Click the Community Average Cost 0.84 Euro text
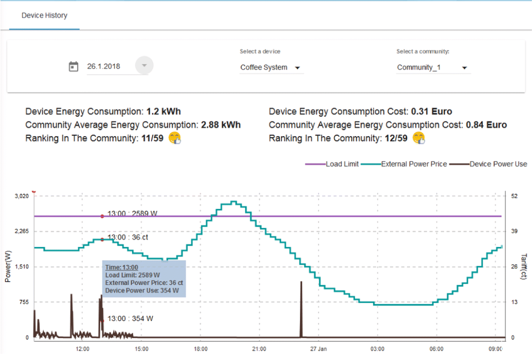The width and height of the screenshot is (532, 354). click(x=388, y=125)
